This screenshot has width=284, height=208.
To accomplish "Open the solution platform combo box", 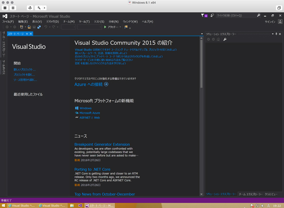I will coord(89,27).
